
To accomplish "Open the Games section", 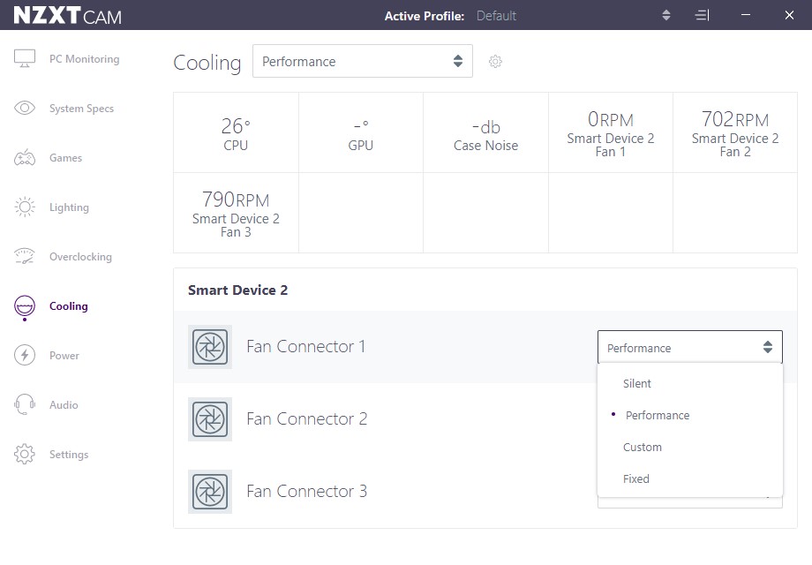I will tap(66, 158).
